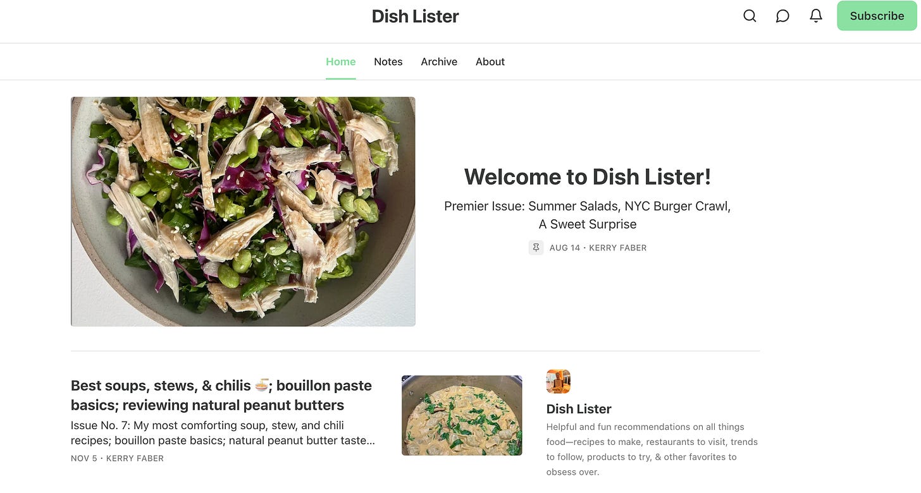Screen dimensions: 921x493
Task: Go to the About tab
Action: tap(490, 62)
